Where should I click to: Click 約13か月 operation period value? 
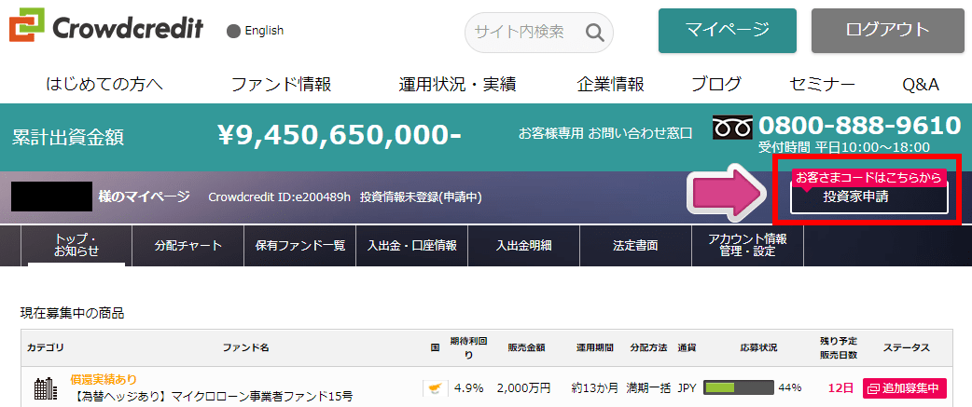594,388
